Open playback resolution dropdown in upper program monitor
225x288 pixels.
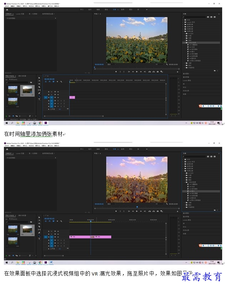point(159,65)
